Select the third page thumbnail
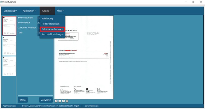Image resolution: width=205 pixels, height=109 pixels. click(9, 66)
